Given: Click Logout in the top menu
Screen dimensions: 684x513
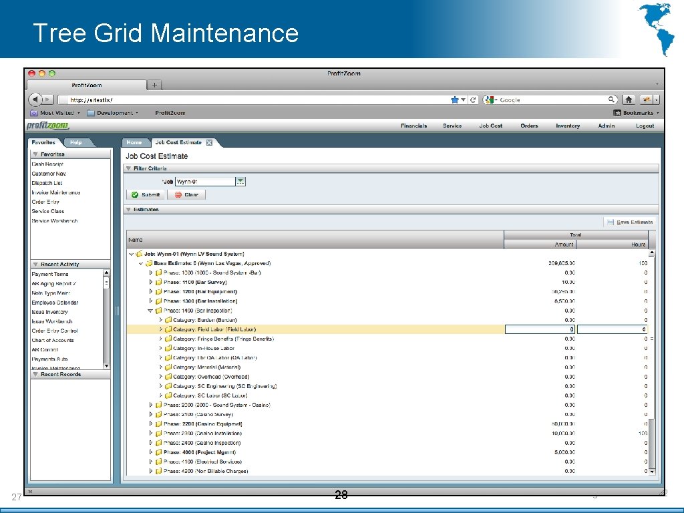Looking at the screenshot, I should tap(645, 126).
